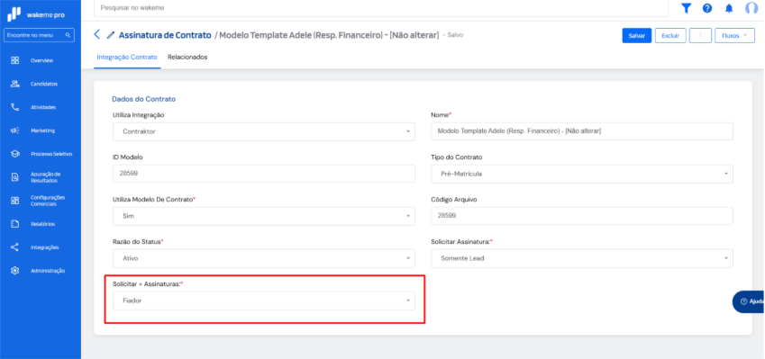Select Overview menu label

pos(42,61)
